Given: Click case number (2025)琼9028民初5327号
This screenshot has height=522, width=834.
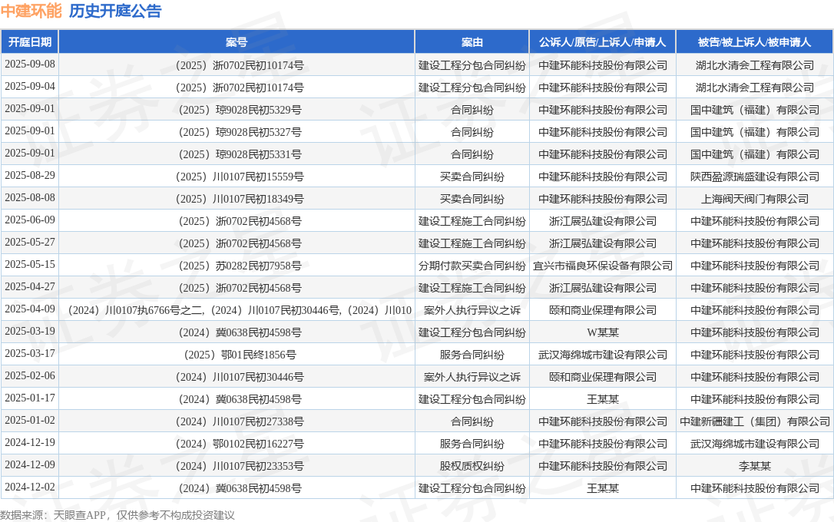Looking at the screenshot, I should 240,132.
